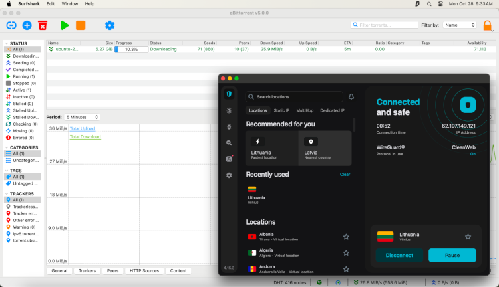Open the Trackers tab at bottom
This screenshot has height=287, width=499.
(87, 271)
